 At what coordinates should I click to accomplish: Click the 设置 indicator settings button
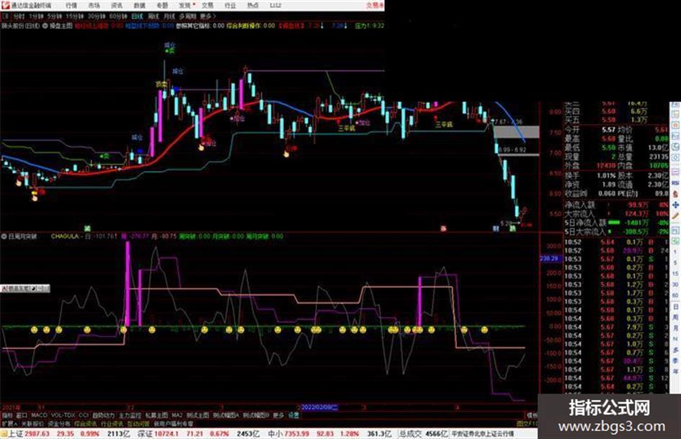pos(294,415)
